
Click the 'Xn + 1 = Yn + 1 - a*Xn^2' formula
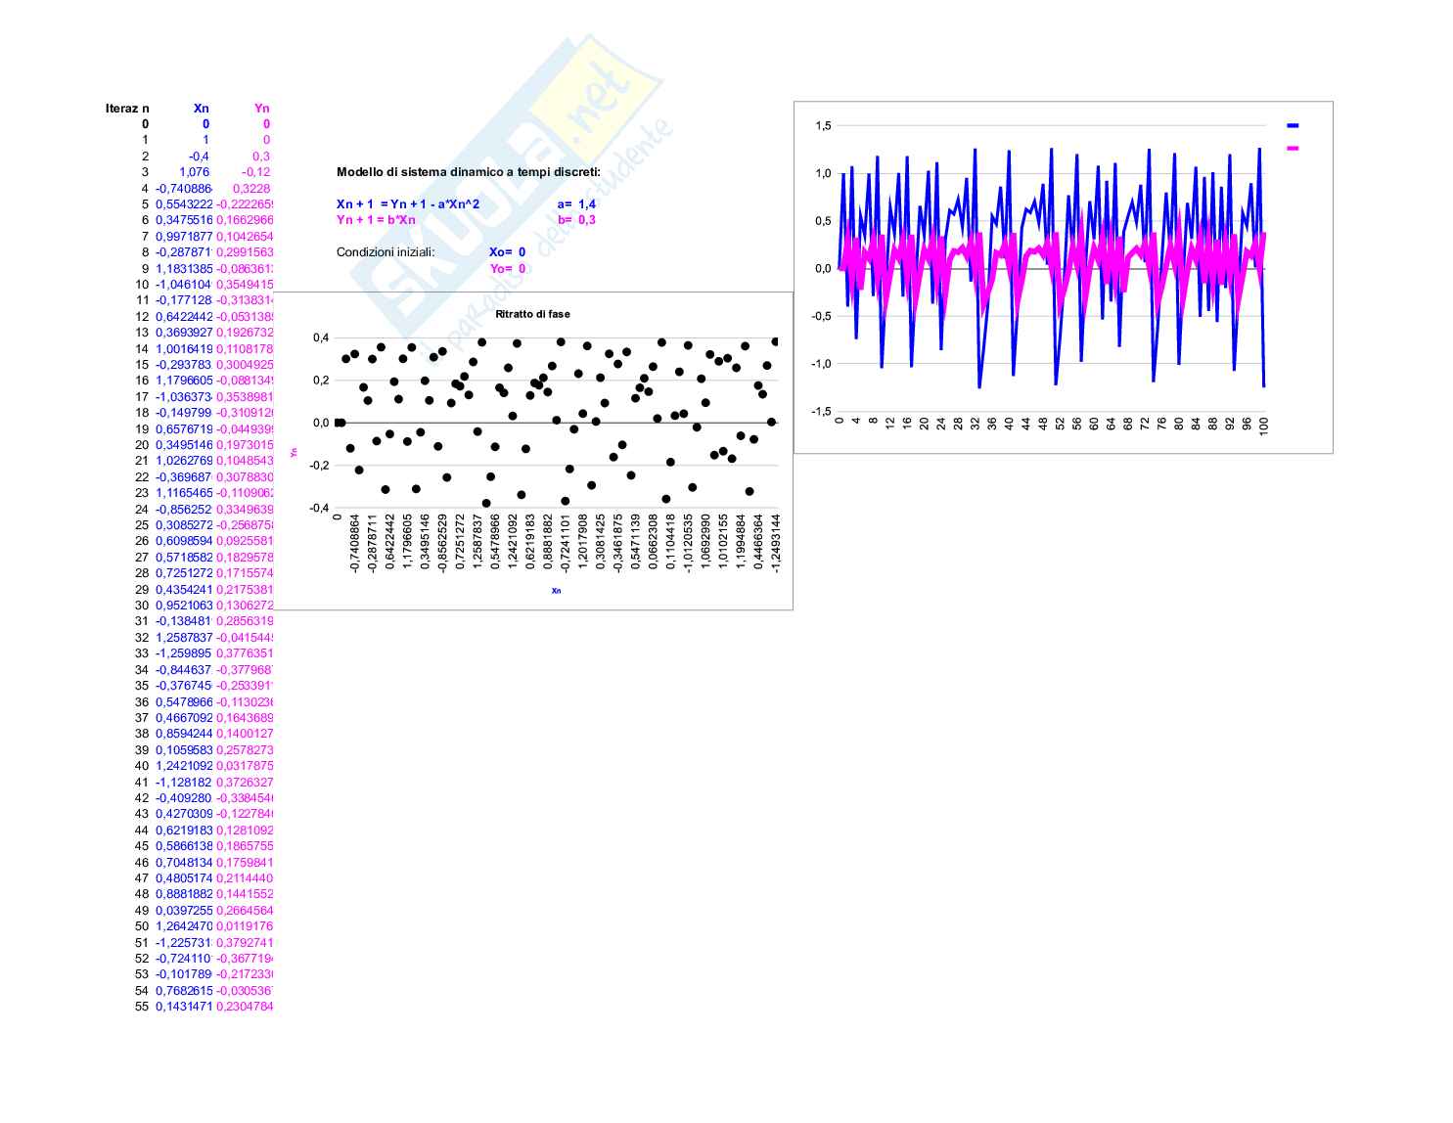point(408,204)
